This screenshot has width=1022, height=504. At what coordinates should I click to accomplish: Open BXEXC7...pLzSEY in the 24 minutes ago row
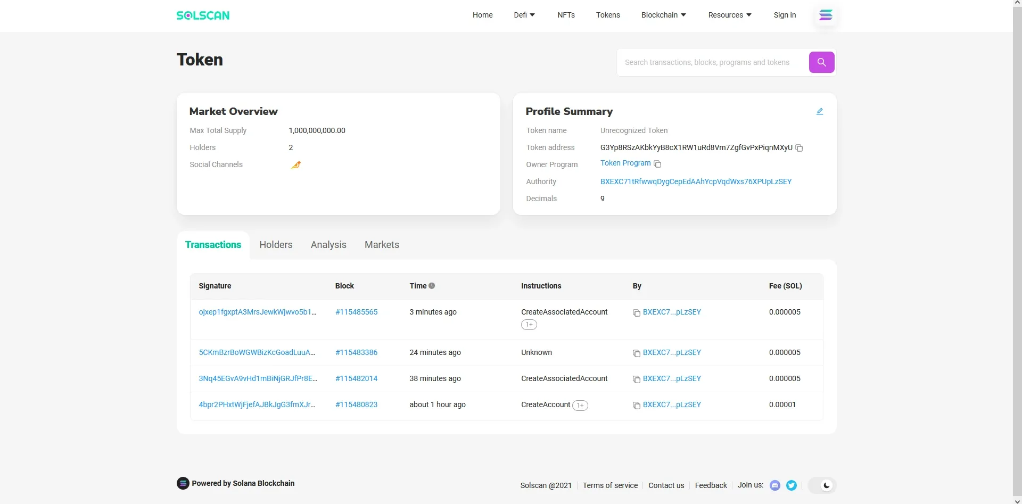(x=672, y=352)
